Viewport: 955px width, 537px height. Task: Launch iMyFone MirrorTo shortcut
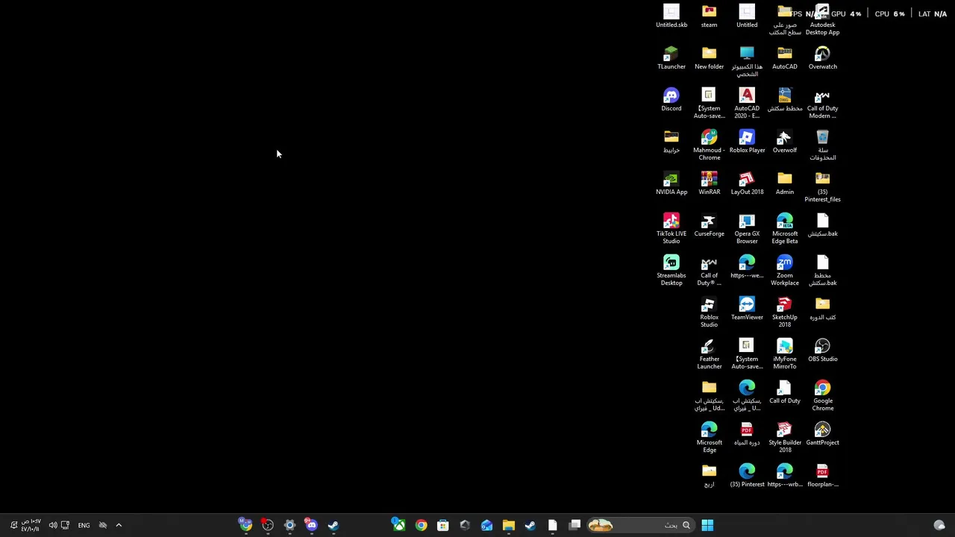784,354
